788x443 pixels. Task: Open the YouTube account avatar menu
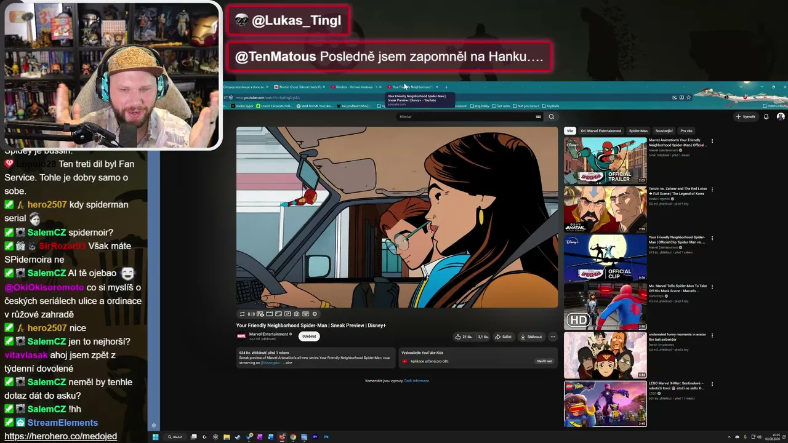coord(781,117)
